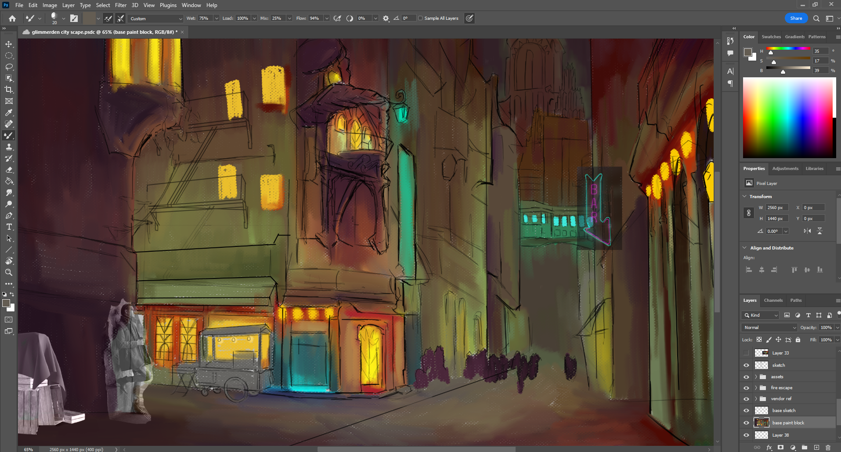Create a new group folder icon
The width and height of the screenshot is (841, 452).
tap(804, 448)
